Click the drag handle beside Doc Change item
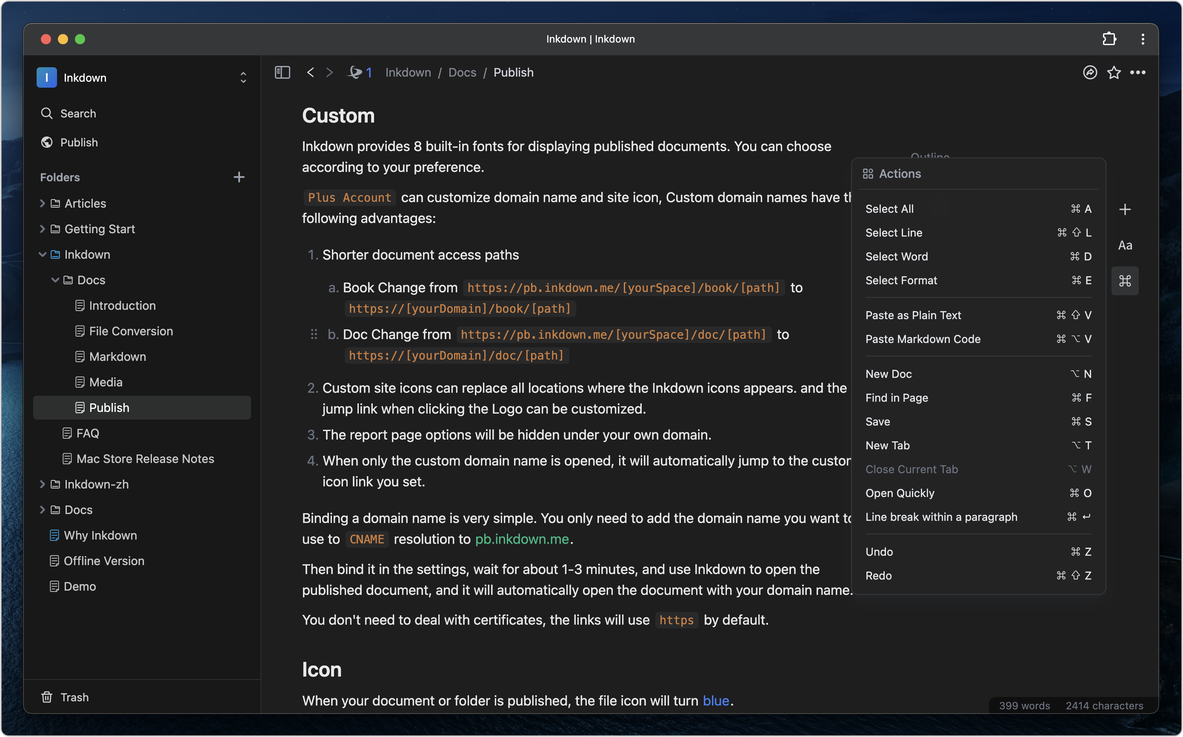This screenshot has width=1183, height=737. [314, 334]
